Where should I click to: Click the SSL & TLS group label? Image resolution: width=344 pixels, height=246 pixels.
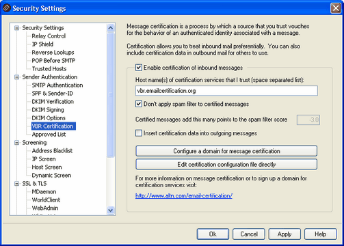pyautogui.click(x=34, y=184)
